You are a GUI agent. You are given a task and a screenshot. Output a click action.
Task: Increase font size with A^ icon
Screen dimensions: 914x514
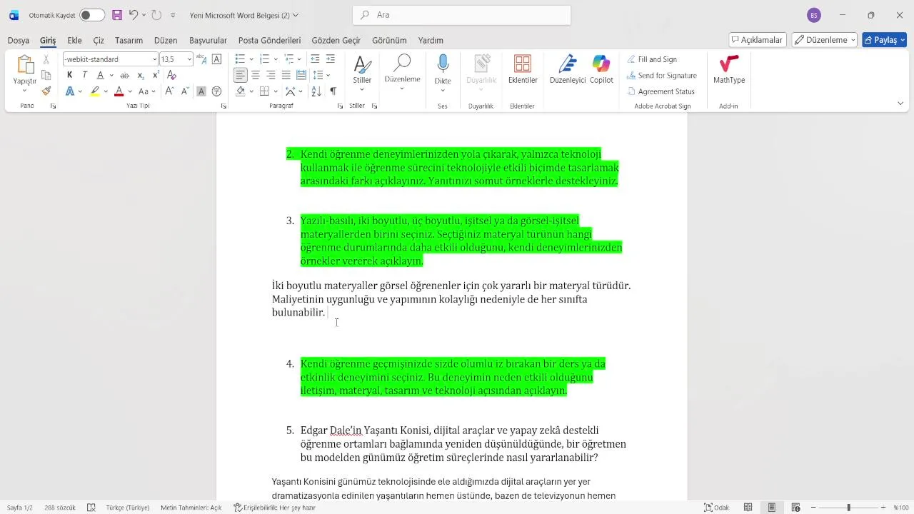click(x=169, y=91)
